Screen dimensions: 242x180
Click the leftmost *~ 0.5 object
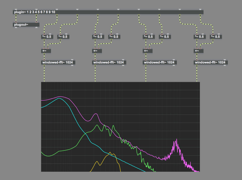(47, 37)
